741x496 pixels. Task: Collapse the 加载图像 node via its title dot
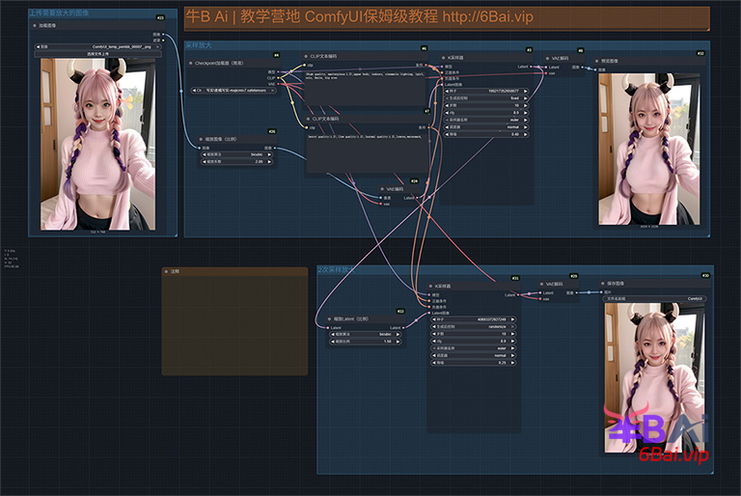pyautogui.click(x=35, y=25)
